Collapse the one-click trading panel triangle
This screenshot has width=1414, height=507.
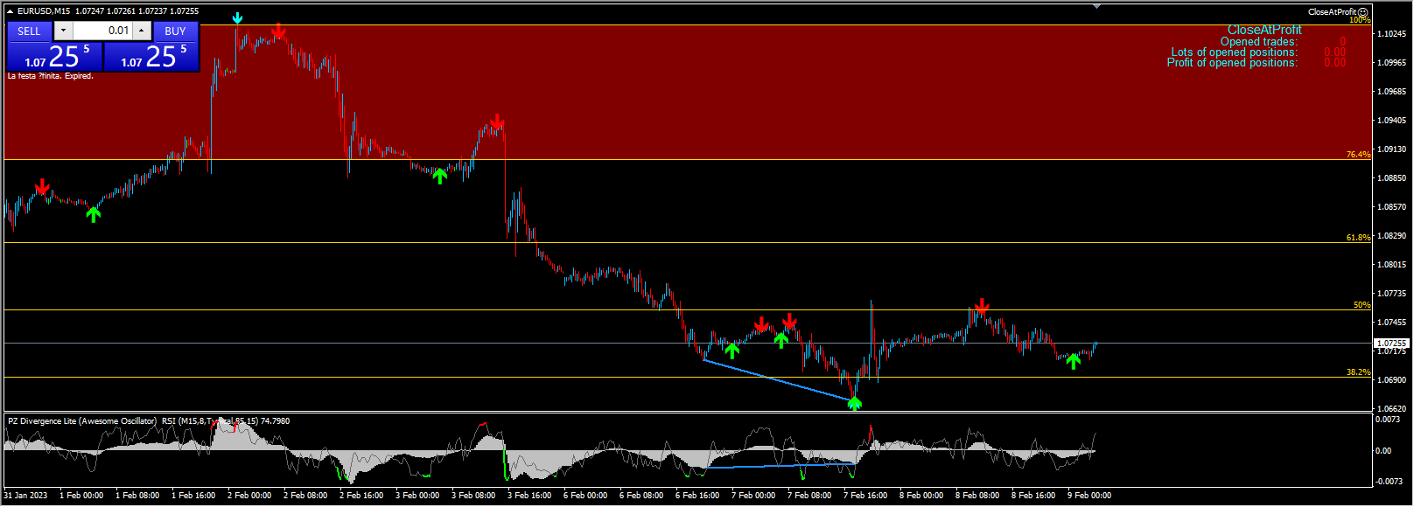point(10,11)
